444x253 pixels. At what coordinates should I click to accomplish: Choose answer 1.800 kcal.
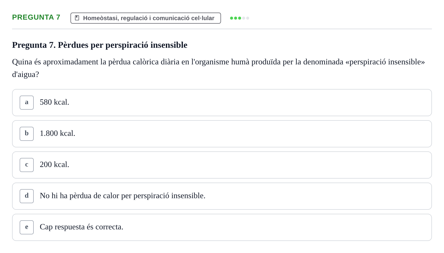(222, 134)
